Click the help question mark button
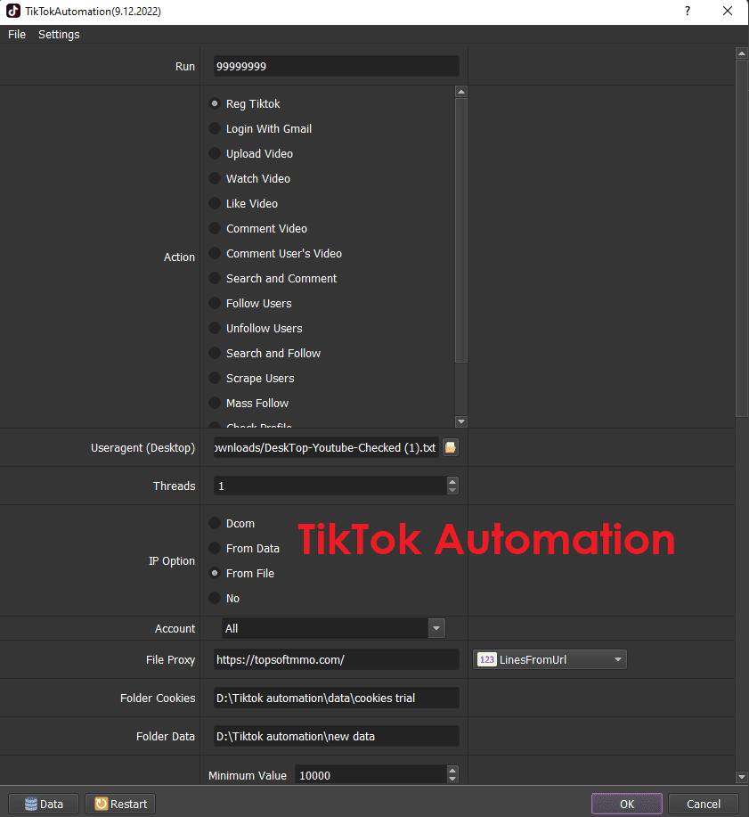749x817 pixels. [688, 11]
